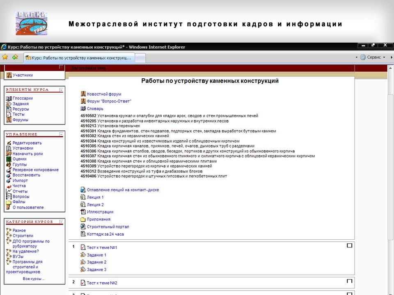Click the Оценки grid icon
Image resolution: width=394 pixels, height=295 pixels.
point(9,159)
